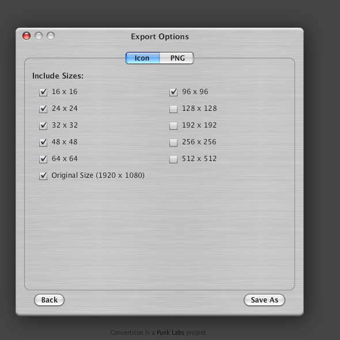The height and width of the screenshot is (340, 340).
Task: Minimize the Export Options window
Action: pos(39,36)
